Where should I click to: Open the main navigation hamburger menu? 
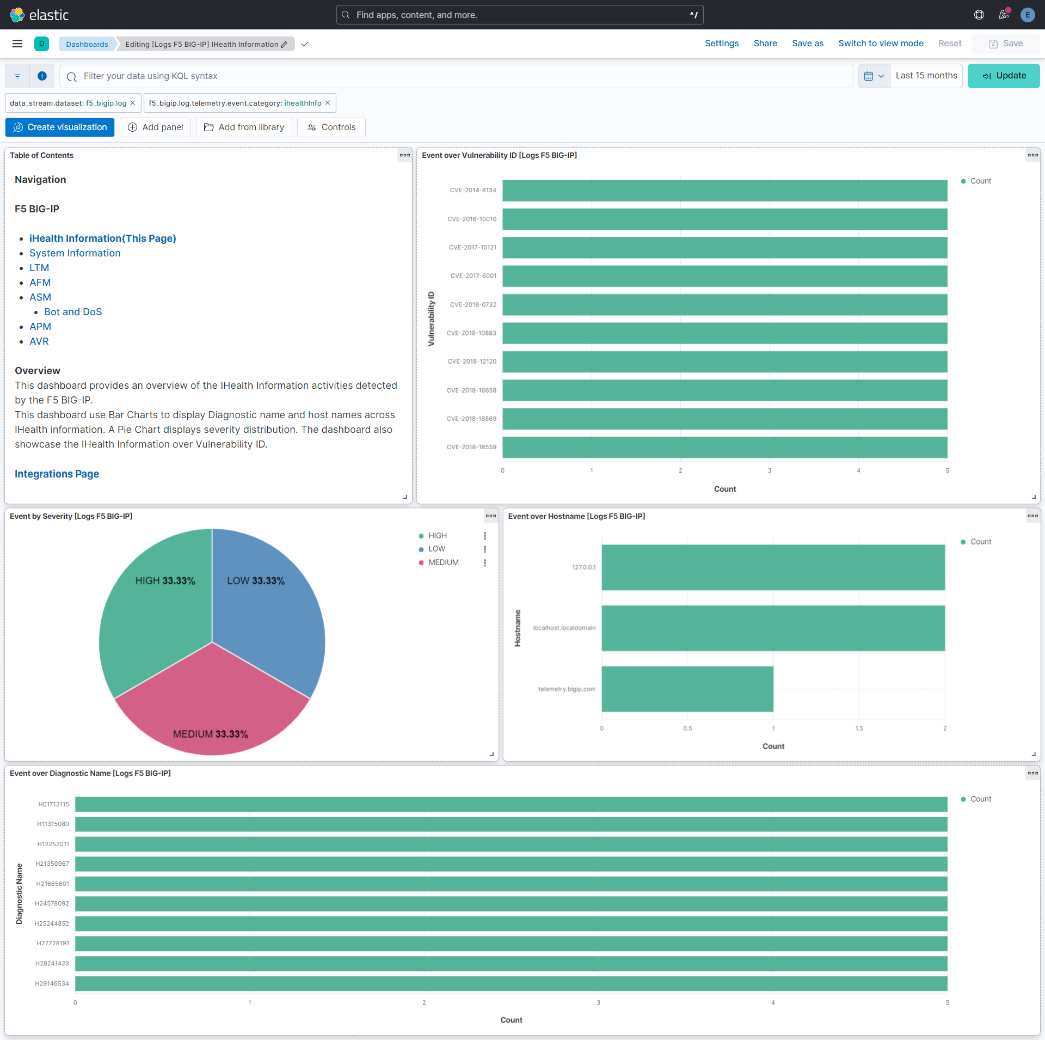click(17, 44)
